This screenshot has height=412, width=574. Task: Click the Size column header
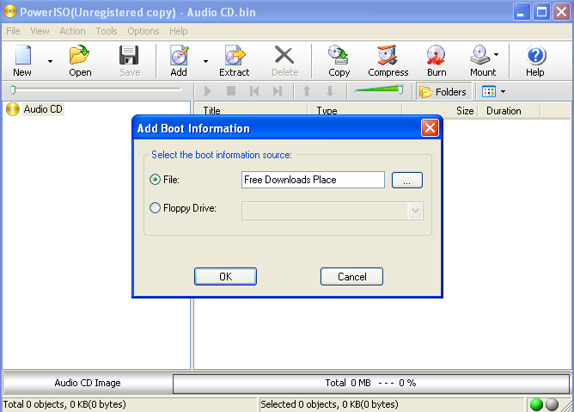(x=440, y=111)
